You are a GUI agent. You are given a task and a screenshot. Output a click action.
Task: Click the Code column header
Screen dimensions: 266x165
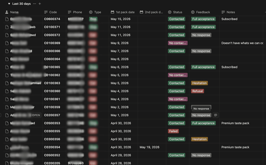(x=51, y=12)
